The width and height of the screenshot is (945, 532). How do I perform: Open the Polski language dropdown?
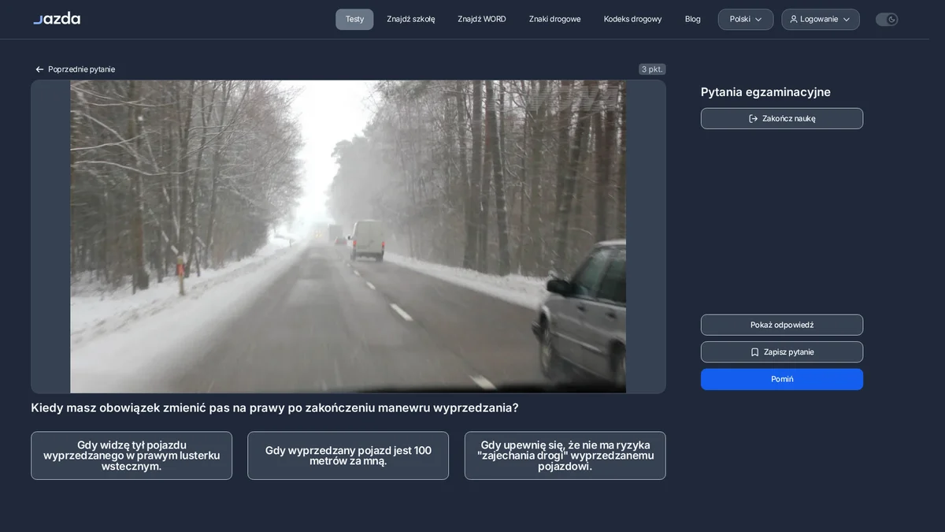tap(746, 19)
